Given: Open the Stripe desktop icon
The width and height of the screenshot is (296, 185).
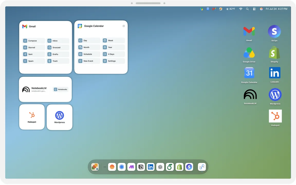Looking at the screenshot, I should 274,31.
